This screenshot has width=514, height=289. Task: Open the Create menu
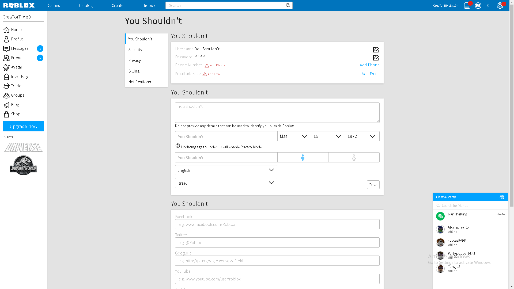click(x=118, y=5)
